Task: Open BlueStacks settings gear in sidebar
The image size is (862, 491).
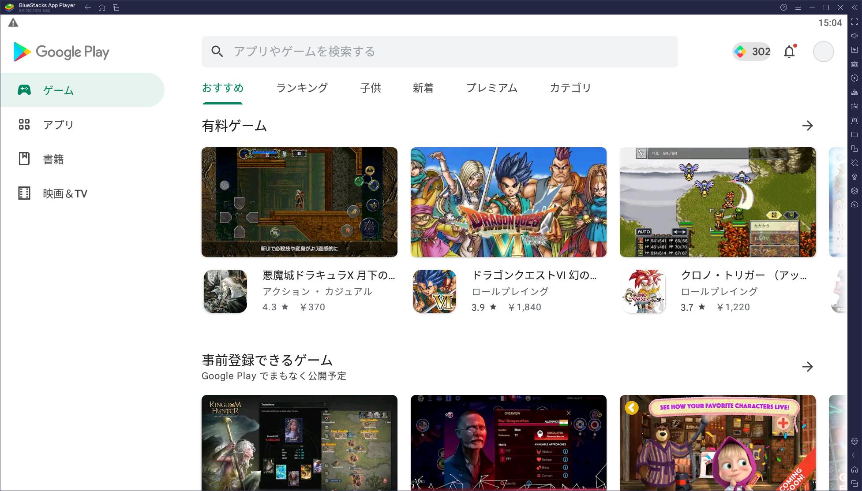Action: pos(855,441)
